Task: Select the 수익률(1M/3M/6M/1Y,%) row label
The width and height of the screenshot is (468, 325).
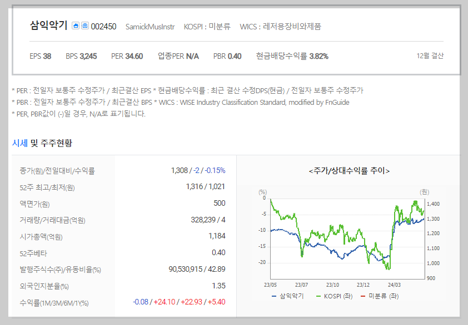Action: click(54, 303)
